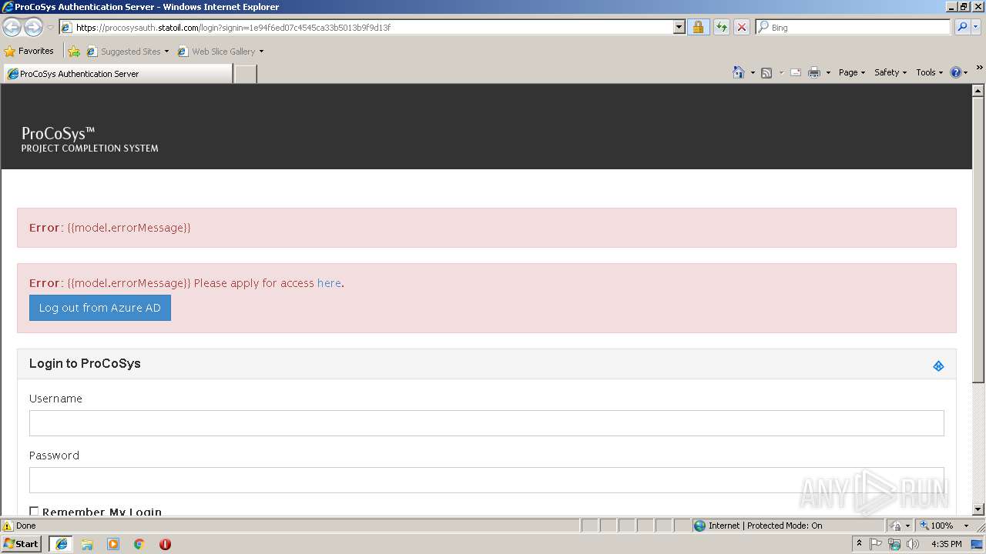Open a new blank tab

[245, 74]
